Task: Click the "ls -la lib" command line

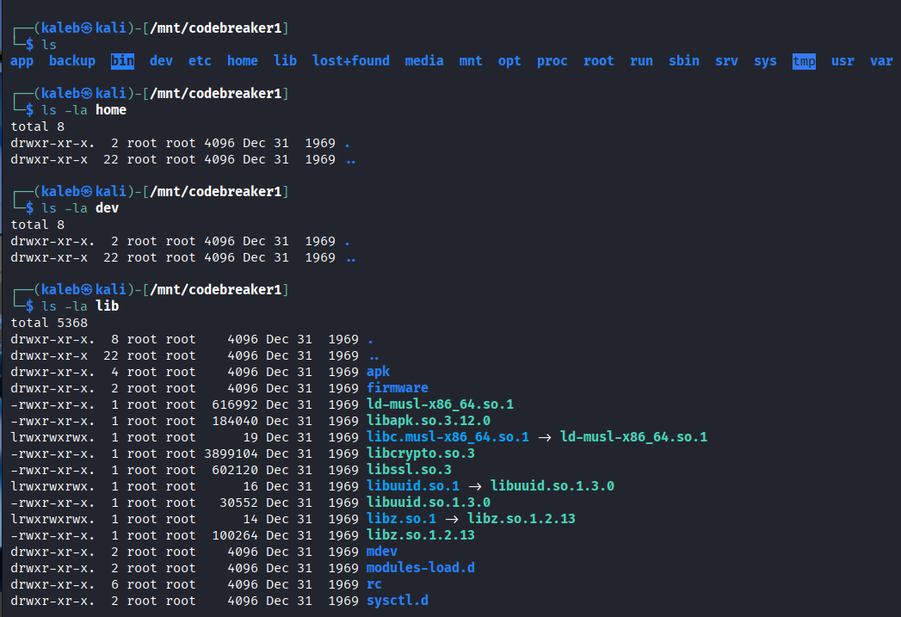Action: tap(73, 306)
